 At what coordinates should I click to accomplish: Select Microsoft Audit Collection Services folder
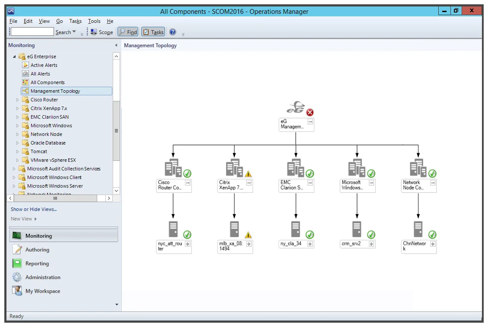(x=64, y=169)
